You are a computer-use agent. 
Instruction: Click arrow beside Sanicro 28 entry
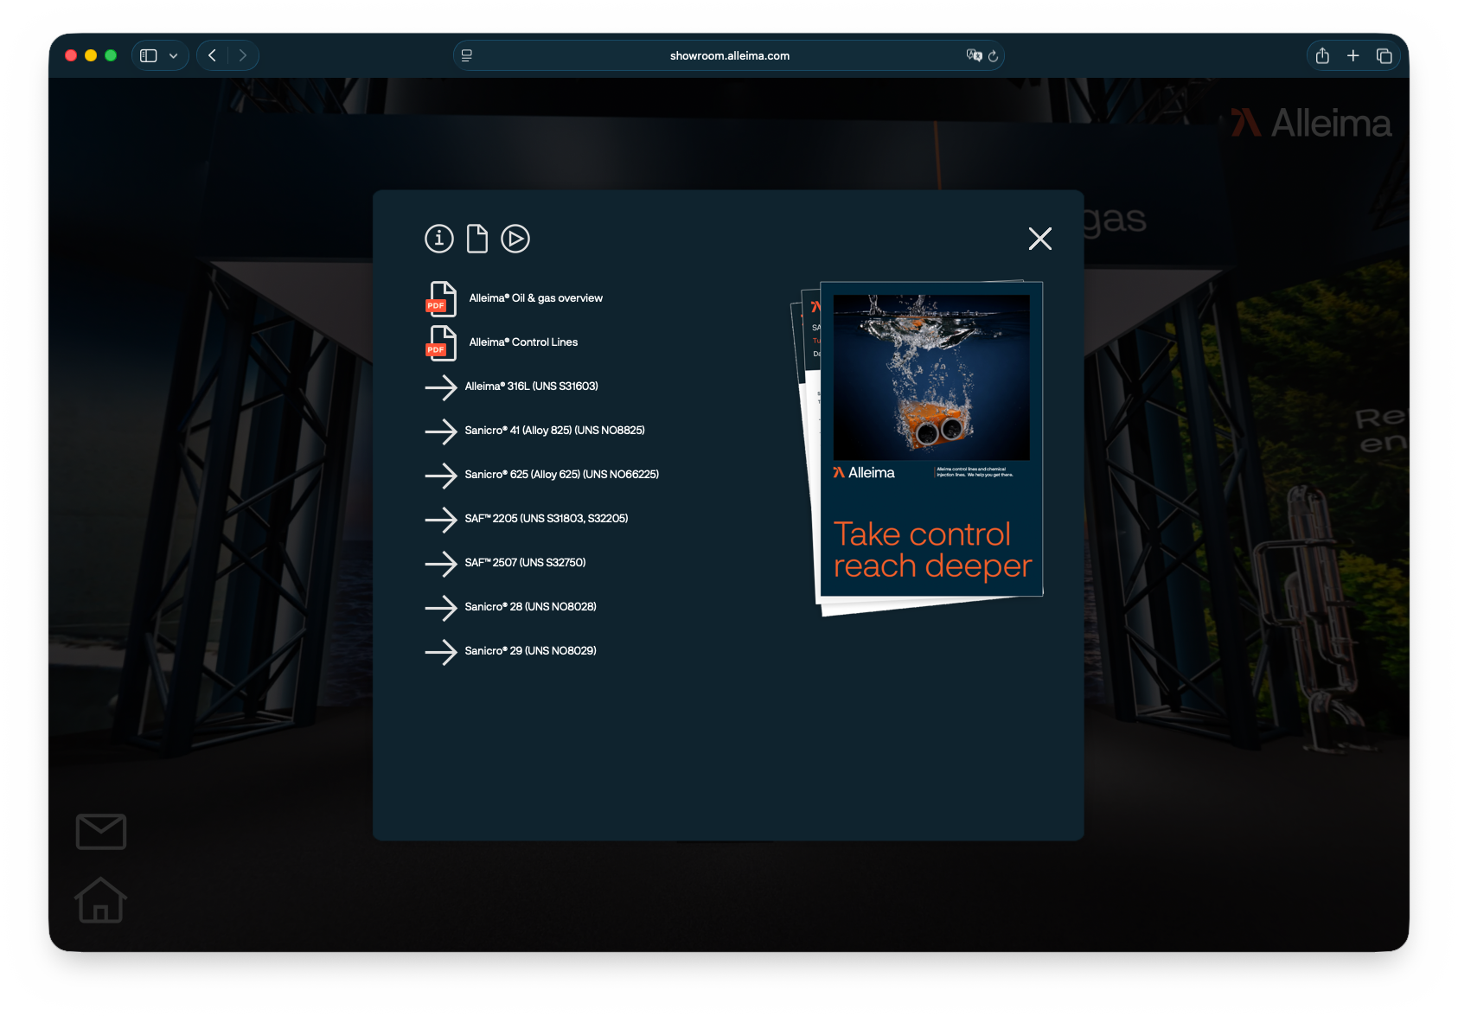441,608
